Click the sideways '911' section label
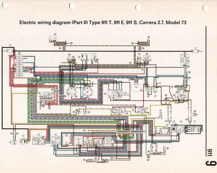Screen dimensions: 217x173 (x=210, y=152)
